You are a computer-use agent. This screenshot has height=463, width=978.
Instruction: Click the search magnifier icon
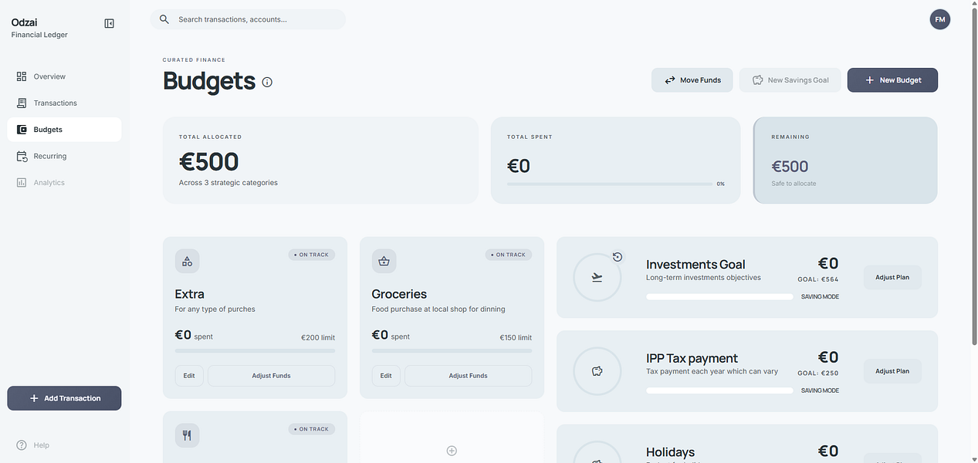(164, 19)
